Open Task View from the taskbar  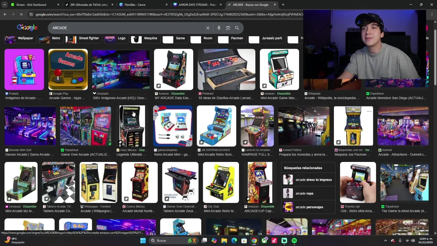204,241
